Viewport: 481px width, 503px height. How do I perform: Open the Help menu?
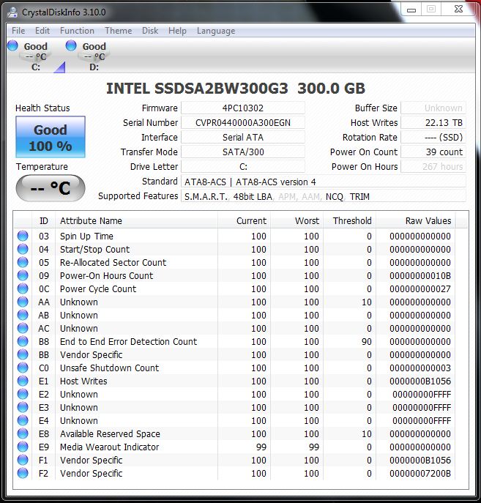click(177, 31)
